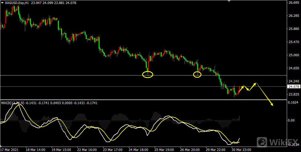
Task: Click the 26.695 price scale label
Action: (293, 3)
